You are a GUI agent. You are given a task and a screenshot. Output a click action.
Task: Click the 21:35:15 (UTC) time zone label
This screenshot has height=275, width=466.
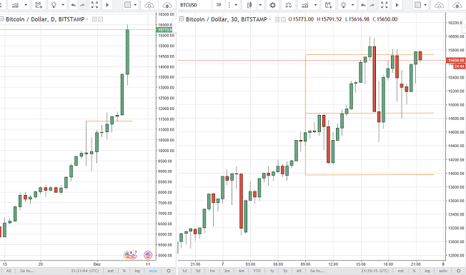pyautogui.click(x=375, y=271)
